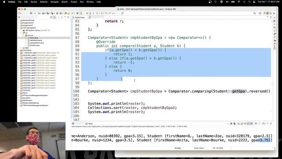Select the IFFIAccountManagementSystem project

(x=35, y=95)
